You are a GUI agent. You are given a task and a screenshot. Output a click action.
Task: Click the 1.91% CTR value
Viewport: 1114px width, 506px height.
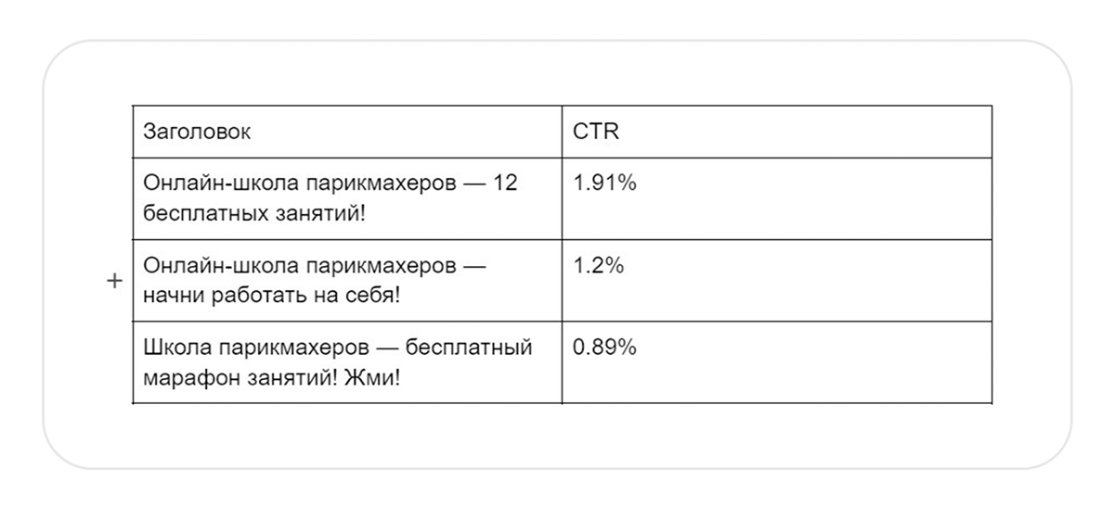point(605,183)
